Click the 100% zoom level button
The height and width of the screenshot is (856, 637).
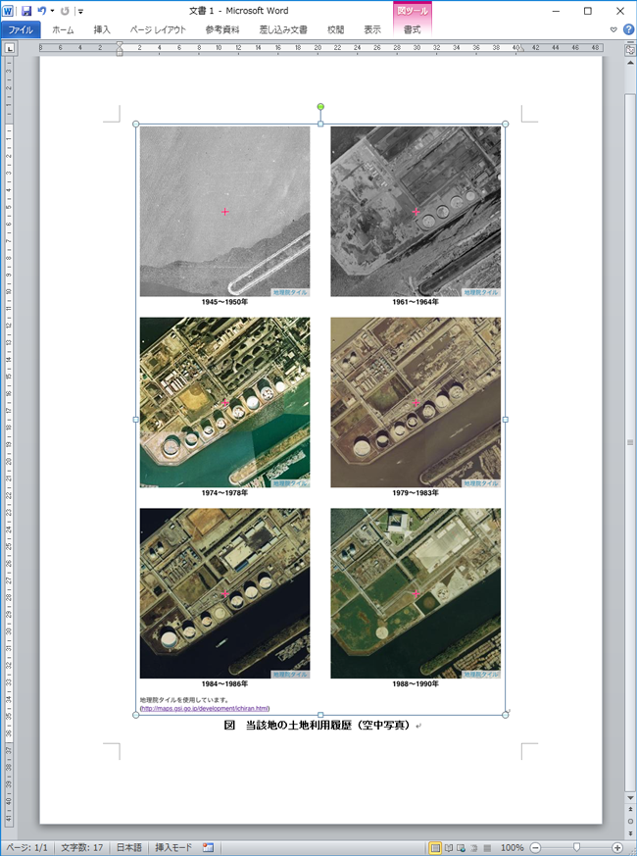tap(512, 848)
